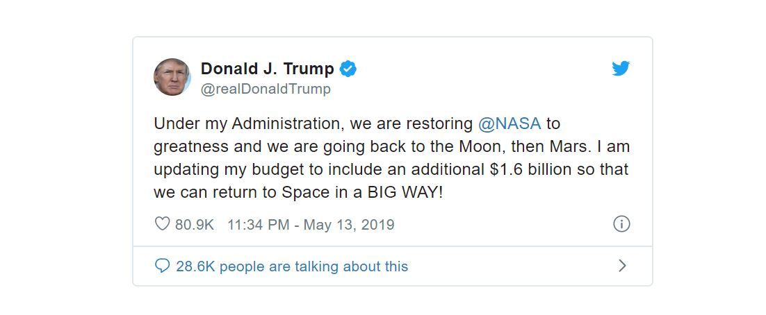This screenshot has height=315, width=766.
Task: Open "28.6K people are talking about this"
Action: [292, 266]
